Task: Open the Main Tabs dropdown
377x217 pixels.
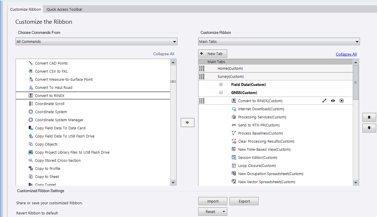Action: click(x=357, y=42)
